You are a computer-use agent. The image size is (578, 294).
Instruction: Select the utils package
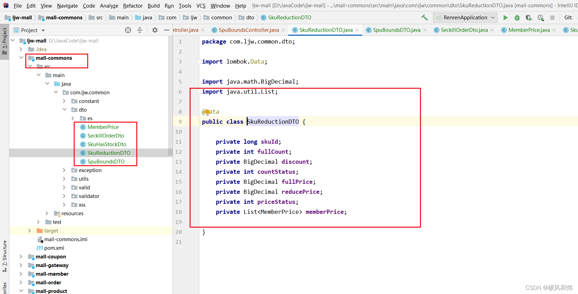(84, 179)
